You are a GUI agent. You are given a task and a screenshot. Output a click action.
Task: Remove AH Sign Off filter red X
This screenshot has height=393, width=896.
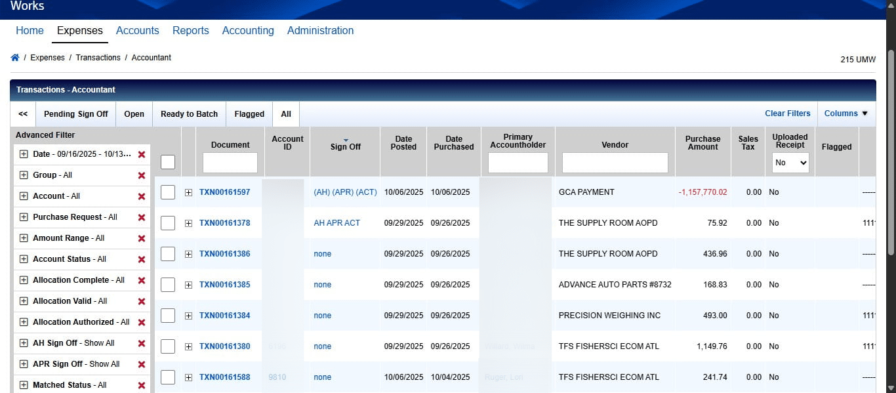pos(141,343)
